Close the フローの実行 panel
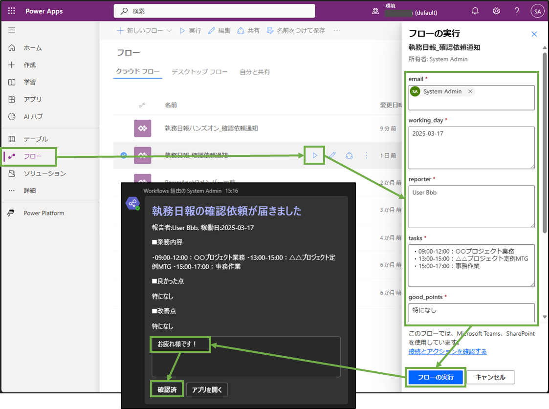Image resolution: width=549 pixels, height=409 pixels. click(x=534, y=34)
